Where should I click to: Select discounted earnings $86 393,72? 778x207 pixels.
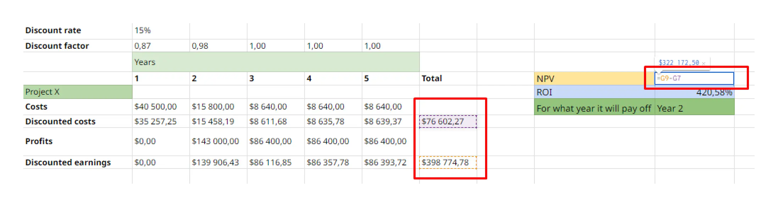[x=391, y=162]
